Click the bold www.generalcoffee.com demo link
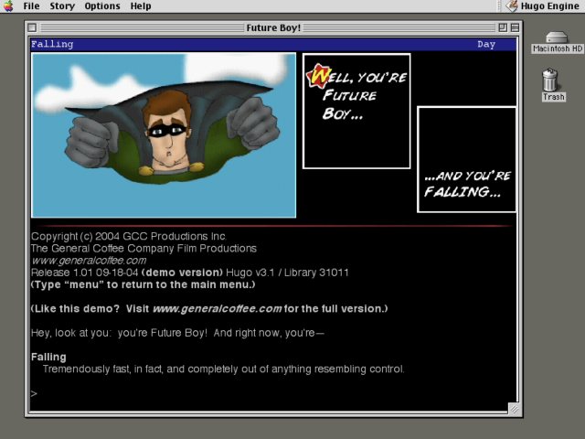 coord(218,309)
